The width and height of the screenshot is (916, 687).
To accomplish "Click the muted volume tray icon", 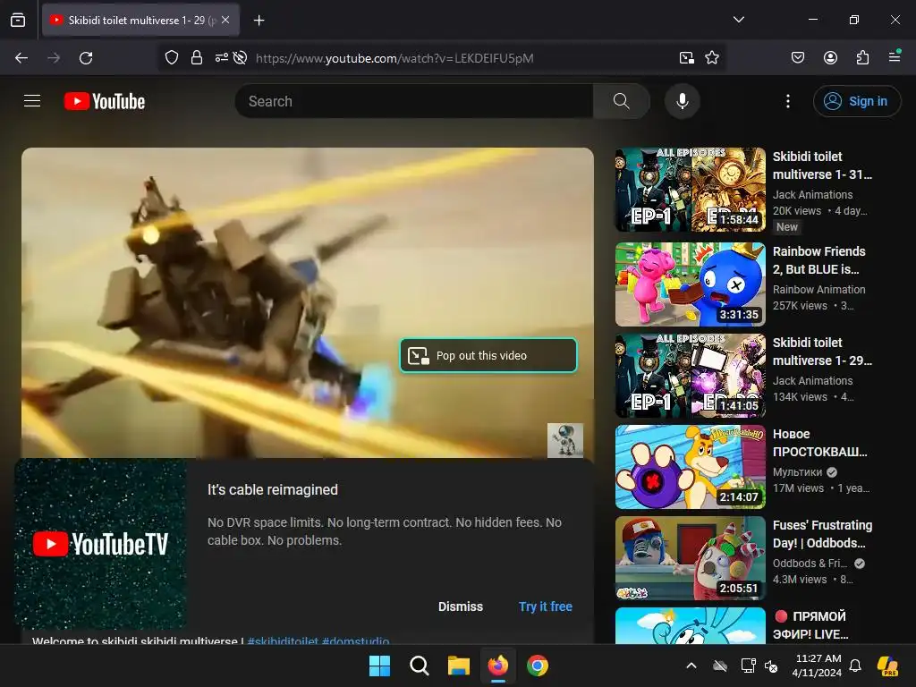I will 771,666.
